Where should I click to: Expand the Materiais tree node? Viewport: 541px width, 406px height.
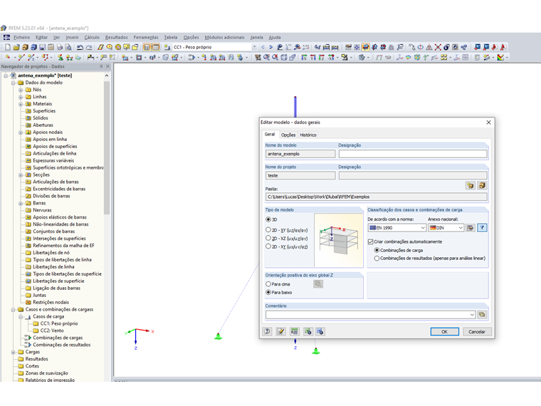[x=21, y=104]
